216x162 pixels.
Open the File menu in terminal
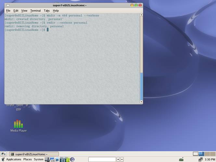pyautogui.click(x=8, y=11)
